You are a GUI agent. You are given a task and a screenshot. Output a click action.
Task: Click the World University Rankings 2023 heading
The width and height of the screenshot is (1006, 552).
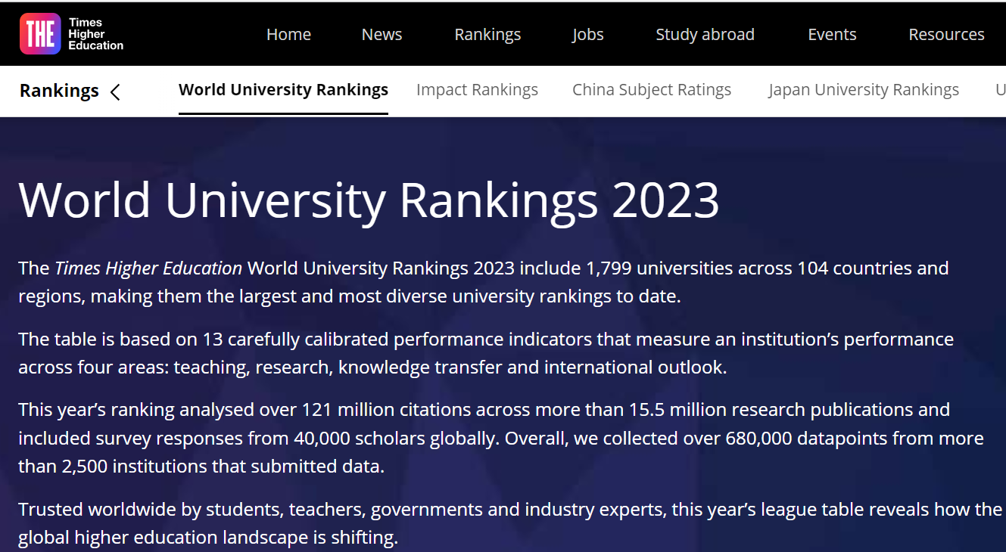tap(369, 200)
